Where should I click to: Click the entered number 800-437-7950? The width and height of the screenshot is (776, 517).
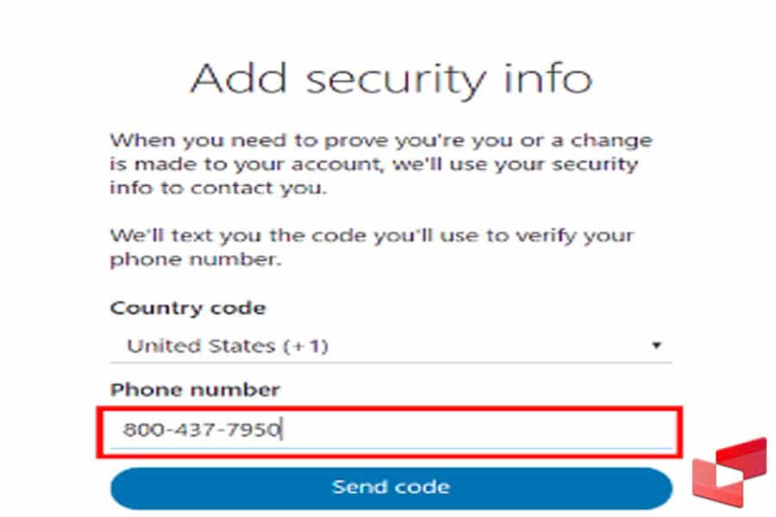click(202, 428)
